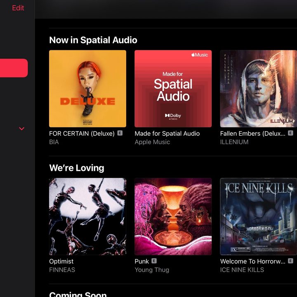
Task: Click the ILLENIUM artist name
Action: (234, 142)
